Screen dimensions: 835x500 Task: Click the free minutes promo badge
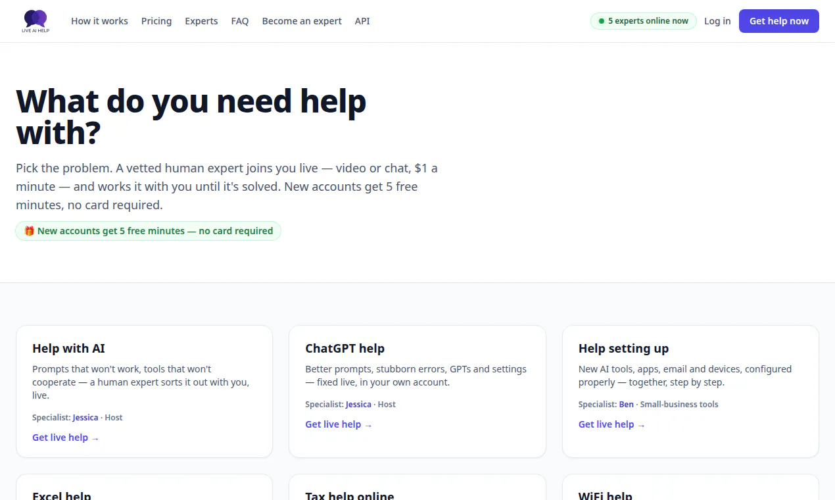(148, 231)
